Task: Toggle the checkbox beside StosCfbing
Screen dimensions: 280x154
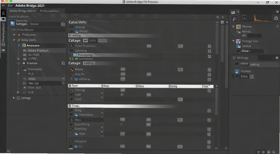Action: (x=71, y=124)
